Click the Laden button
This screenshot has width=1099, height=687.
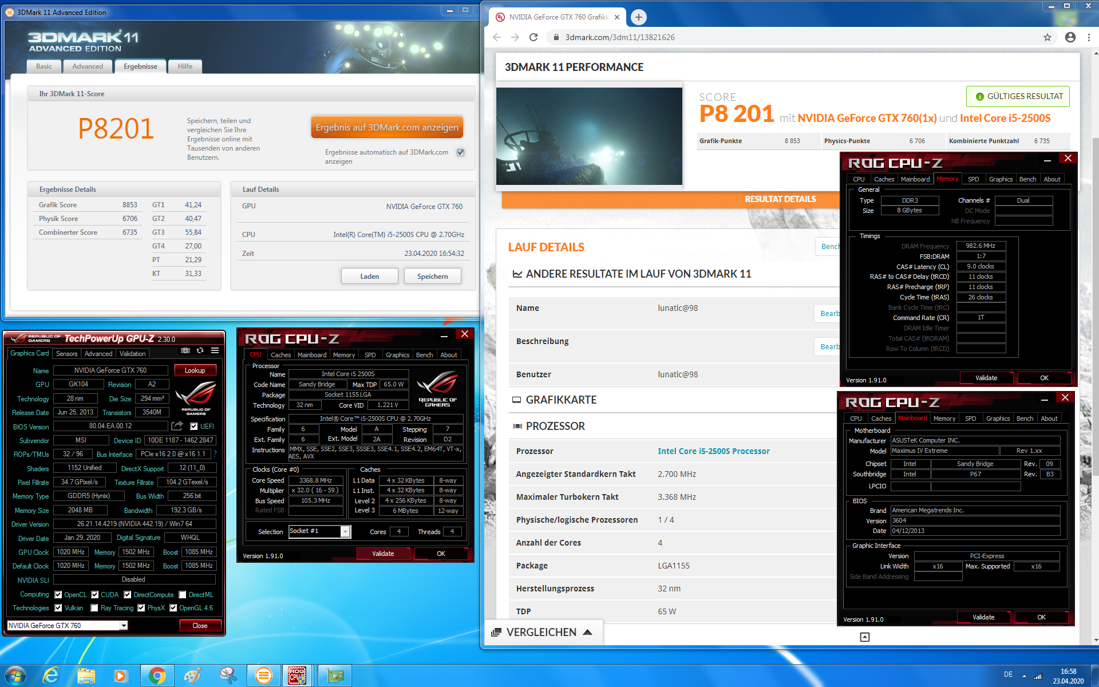[370, 277]
